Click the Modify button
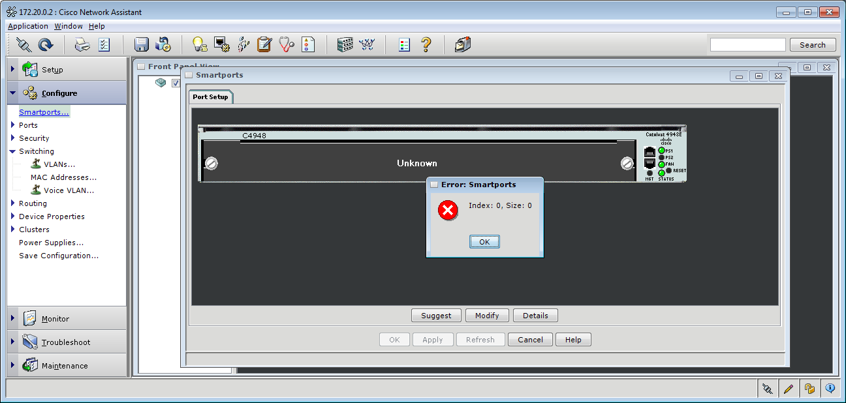 tap(487, 316)
